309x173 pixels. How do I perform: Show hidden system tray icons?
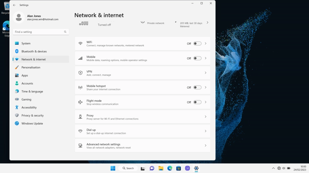click(273, 168)
